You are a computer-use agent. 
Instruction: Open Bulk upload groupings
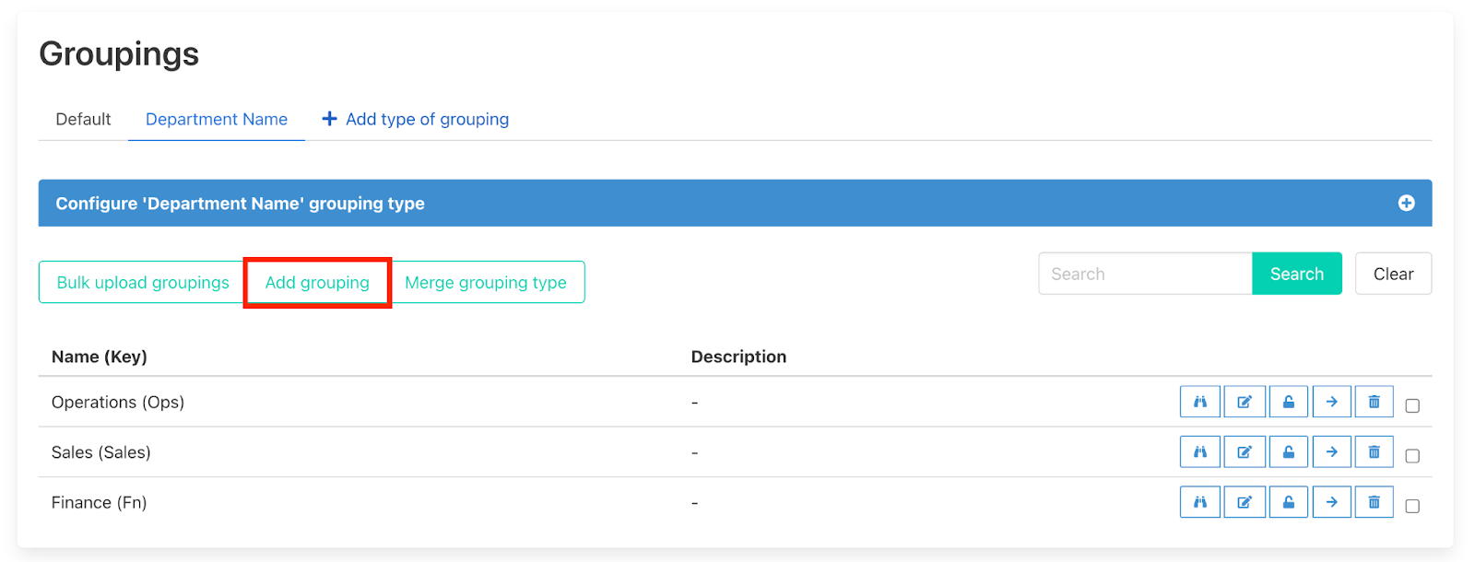(143, 283)
